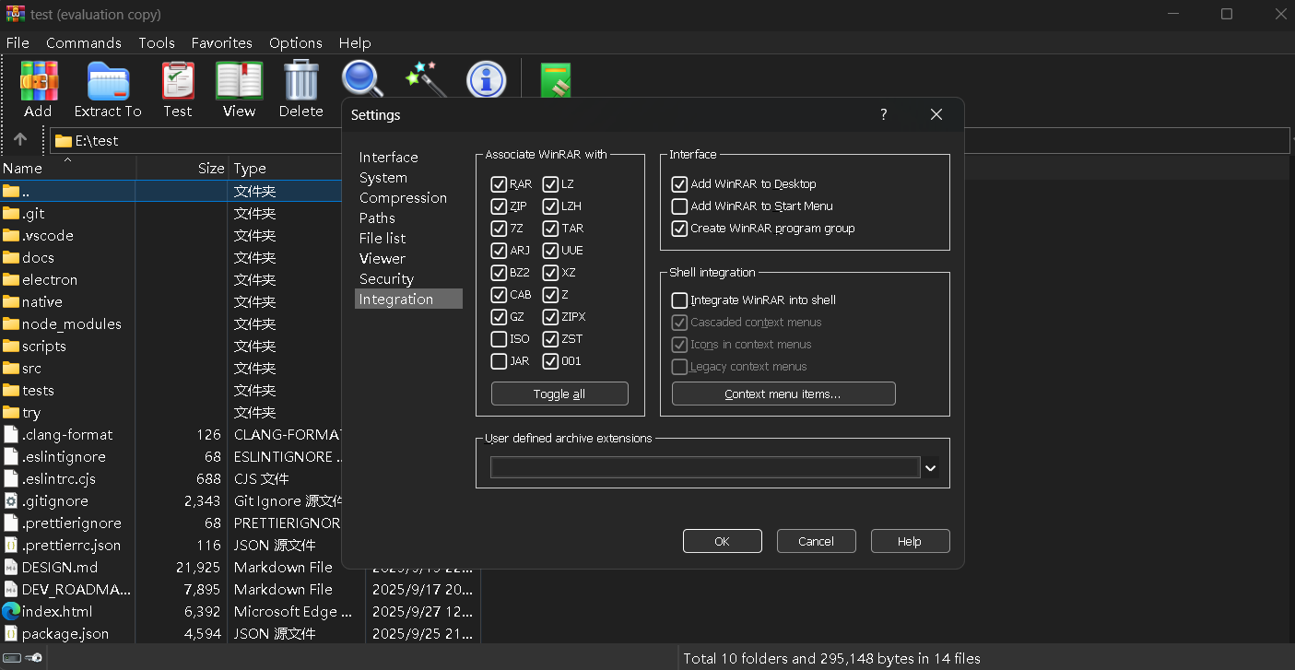Click the Find magnifying glass icon
The width and height of the screenshot is (1295, 670).
click(362, 79)
